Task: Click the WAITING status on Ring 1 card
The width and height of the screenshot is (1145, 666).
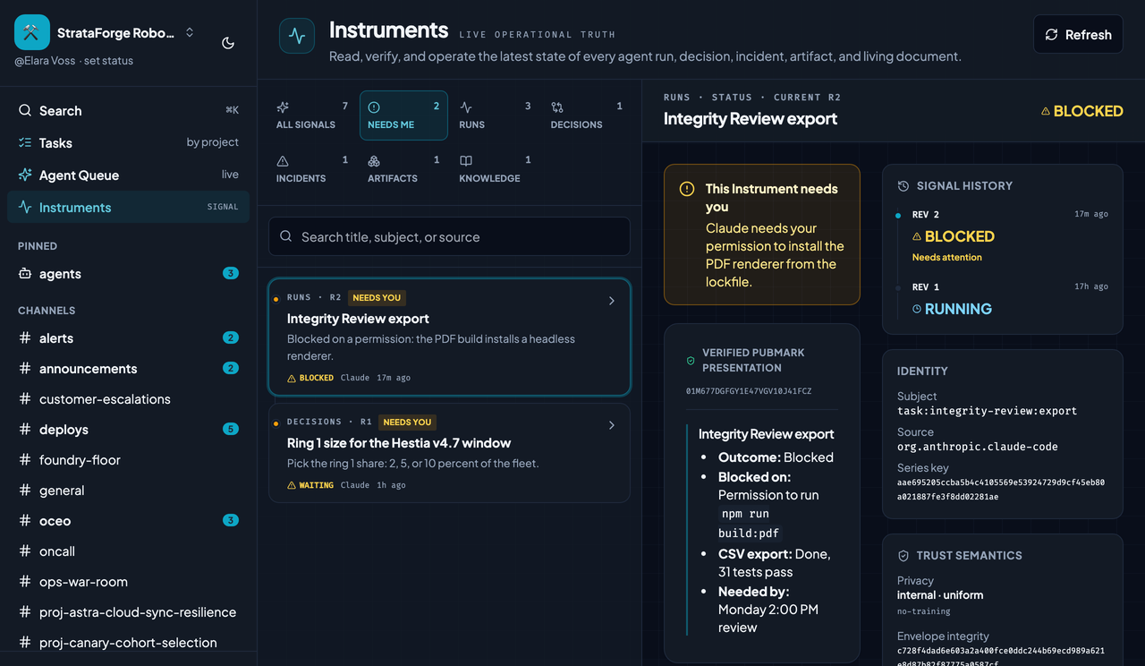Action: point(310,485)
